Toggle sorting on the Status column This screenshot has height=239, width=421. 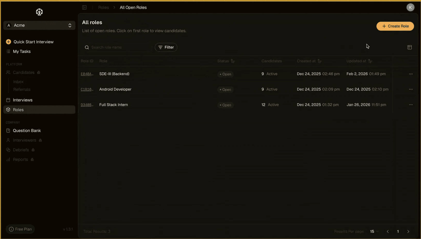tap(233, 61)
